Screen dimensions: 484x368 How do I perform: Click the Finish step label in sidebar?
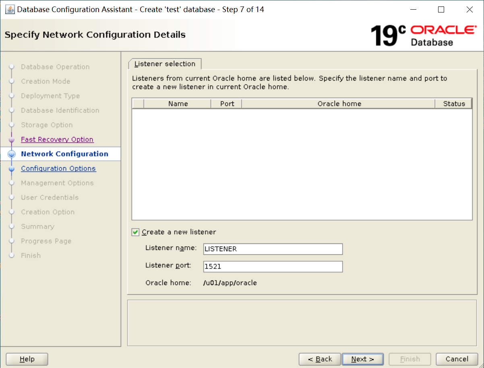(31, 256)
